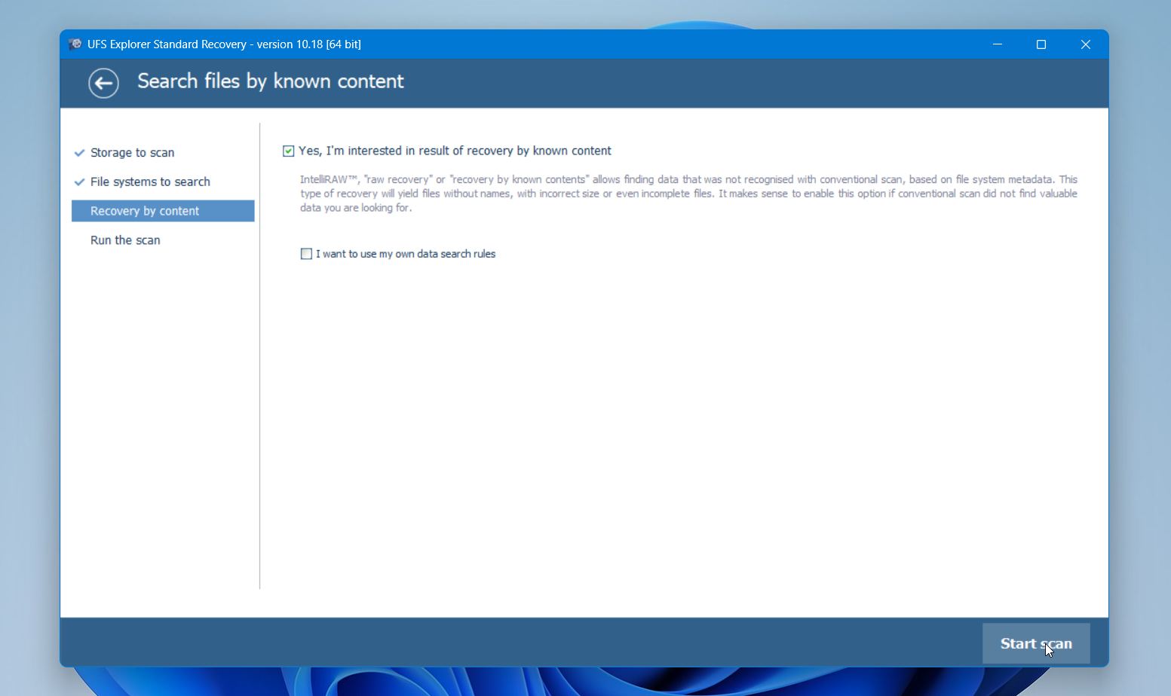1171x696 pixels.
Task: Click the UFS Explorer app icon in title bar
Action: (75, 44)
